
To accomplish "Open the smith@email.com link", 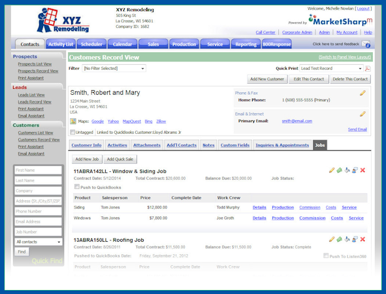I will (297, 121).
